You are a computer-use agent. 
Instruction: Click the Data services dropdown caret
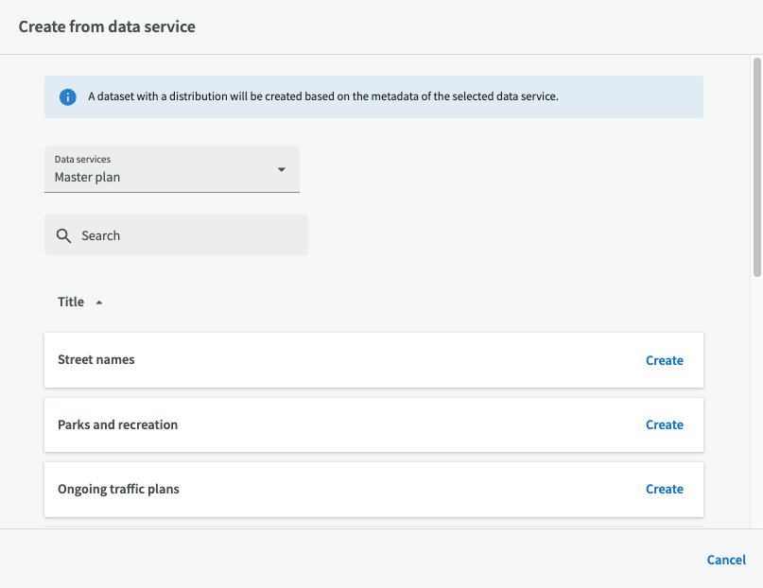(x=281, y=170)
